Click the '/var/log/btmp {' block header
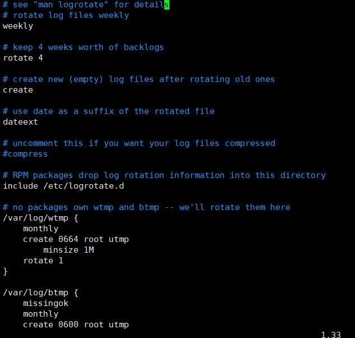This screenshot has height=338, width=355. [x=40, y=293]
